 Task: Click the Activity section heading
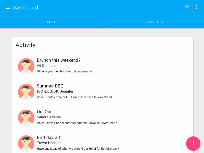(x=25, y=45)
